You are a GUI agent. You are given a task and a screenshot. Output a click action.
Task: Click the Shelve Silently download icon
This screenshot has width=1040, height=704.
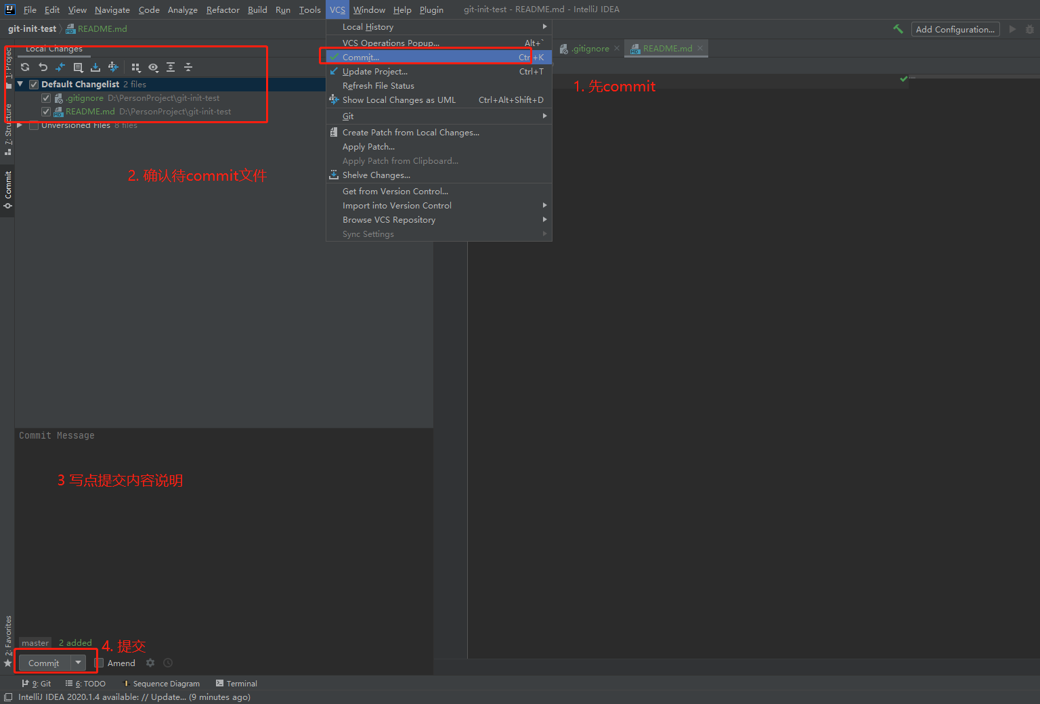tap(95, 67)
